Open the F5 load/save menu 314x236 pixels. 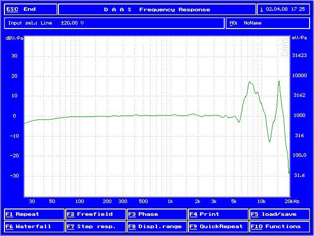[280, 214]
